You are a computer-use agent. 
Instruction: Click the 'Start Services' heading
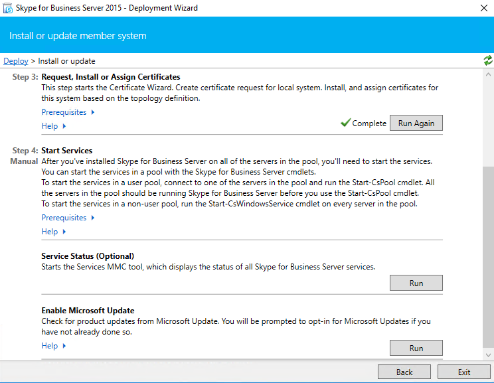tap(67, 151)
